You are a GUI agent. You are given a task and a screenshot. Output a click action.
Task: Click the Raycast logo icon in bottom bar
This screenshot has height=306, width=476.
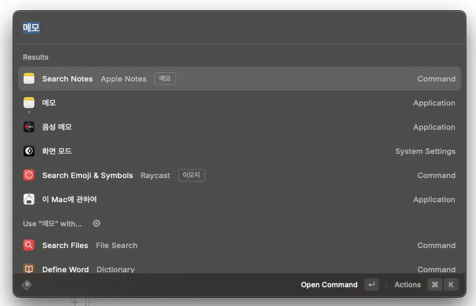27,284
